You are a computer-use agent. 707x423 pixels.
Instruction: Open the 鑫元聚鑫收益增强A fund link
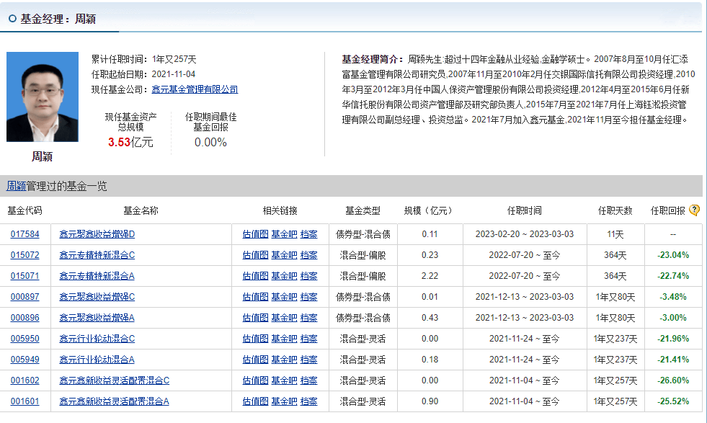(97, 318)
